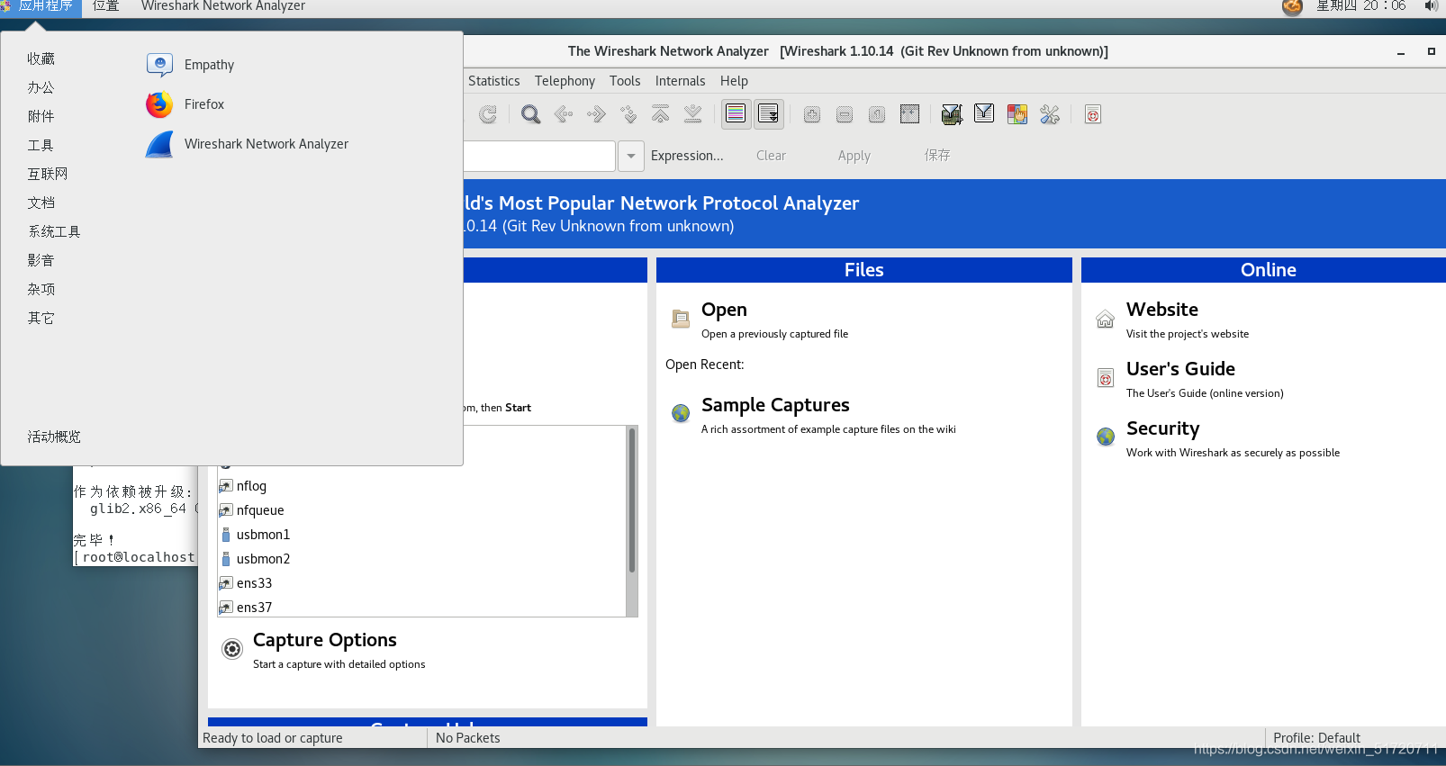Click the Open file folder icon
This screenshot has height=766, width=1446.
[x=681, y=319]
